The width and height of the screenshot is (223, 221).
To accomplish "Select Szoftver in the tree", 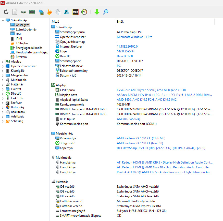I will tap(14, 103).
